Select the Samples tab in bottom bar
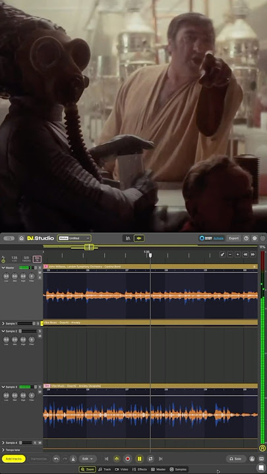This screenshot has width=267, height=474. [178, 469]
